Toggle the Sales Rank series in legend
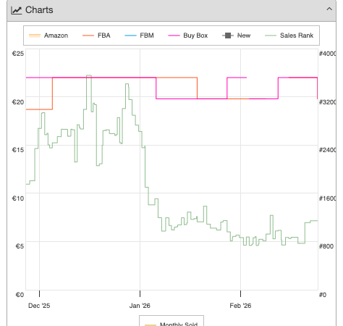The image size is (343, 326). point(289,35)
